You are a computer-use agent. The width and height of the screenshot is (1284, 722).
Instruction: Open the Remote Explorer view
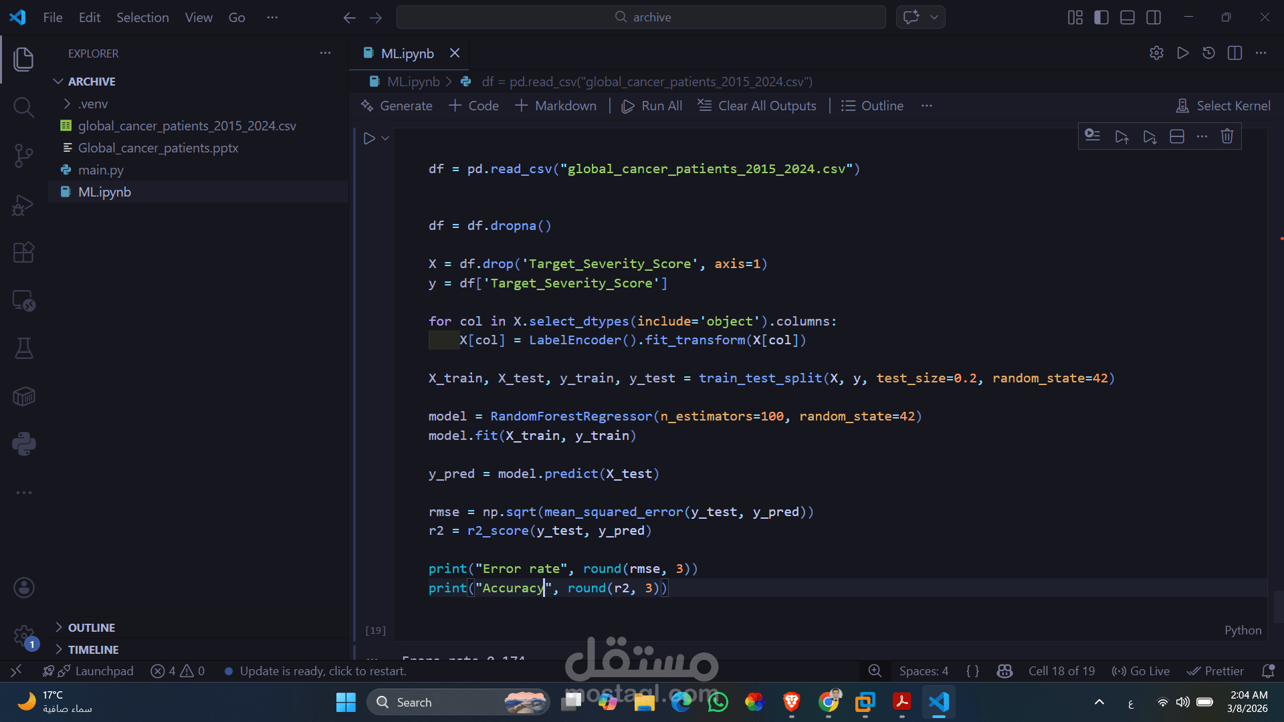(23, 300)
